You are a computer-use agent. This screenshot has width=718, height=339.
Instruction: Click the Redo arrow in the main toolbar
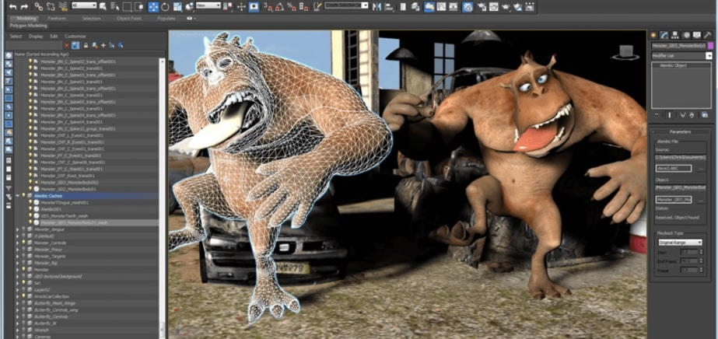click(x=24, y=6)
